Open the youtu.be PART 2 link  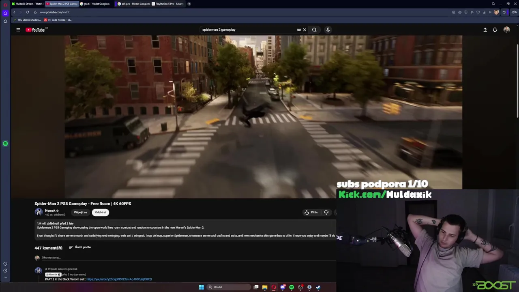(119, 279)
